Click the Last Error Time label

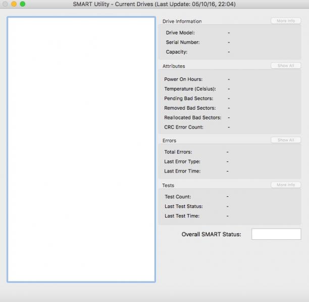pyautogui.click(x=182, y=171)
